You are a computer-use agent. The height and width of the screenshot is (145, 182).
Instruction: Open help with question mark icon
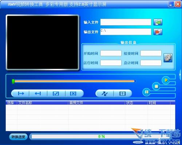tap(122, 94)
